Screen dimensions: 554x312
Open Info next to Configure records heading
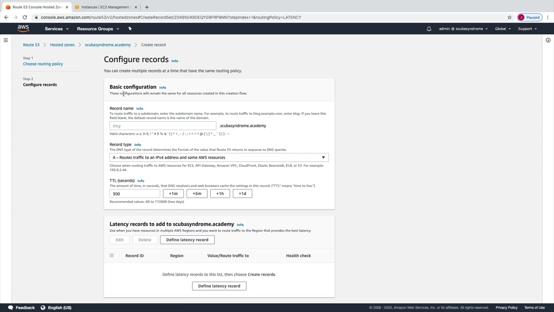[x=175, y=61]
